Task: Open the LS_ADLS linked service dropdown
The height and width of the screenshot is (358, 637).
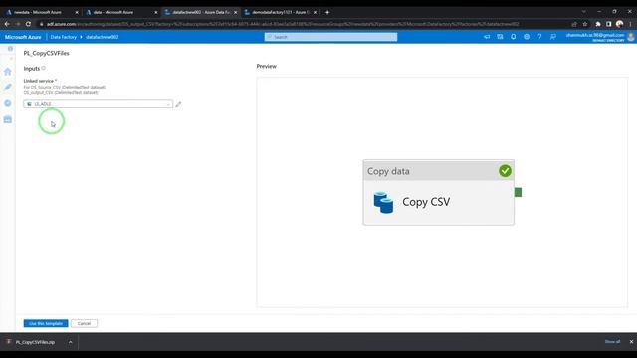Action: click(98, 104)
